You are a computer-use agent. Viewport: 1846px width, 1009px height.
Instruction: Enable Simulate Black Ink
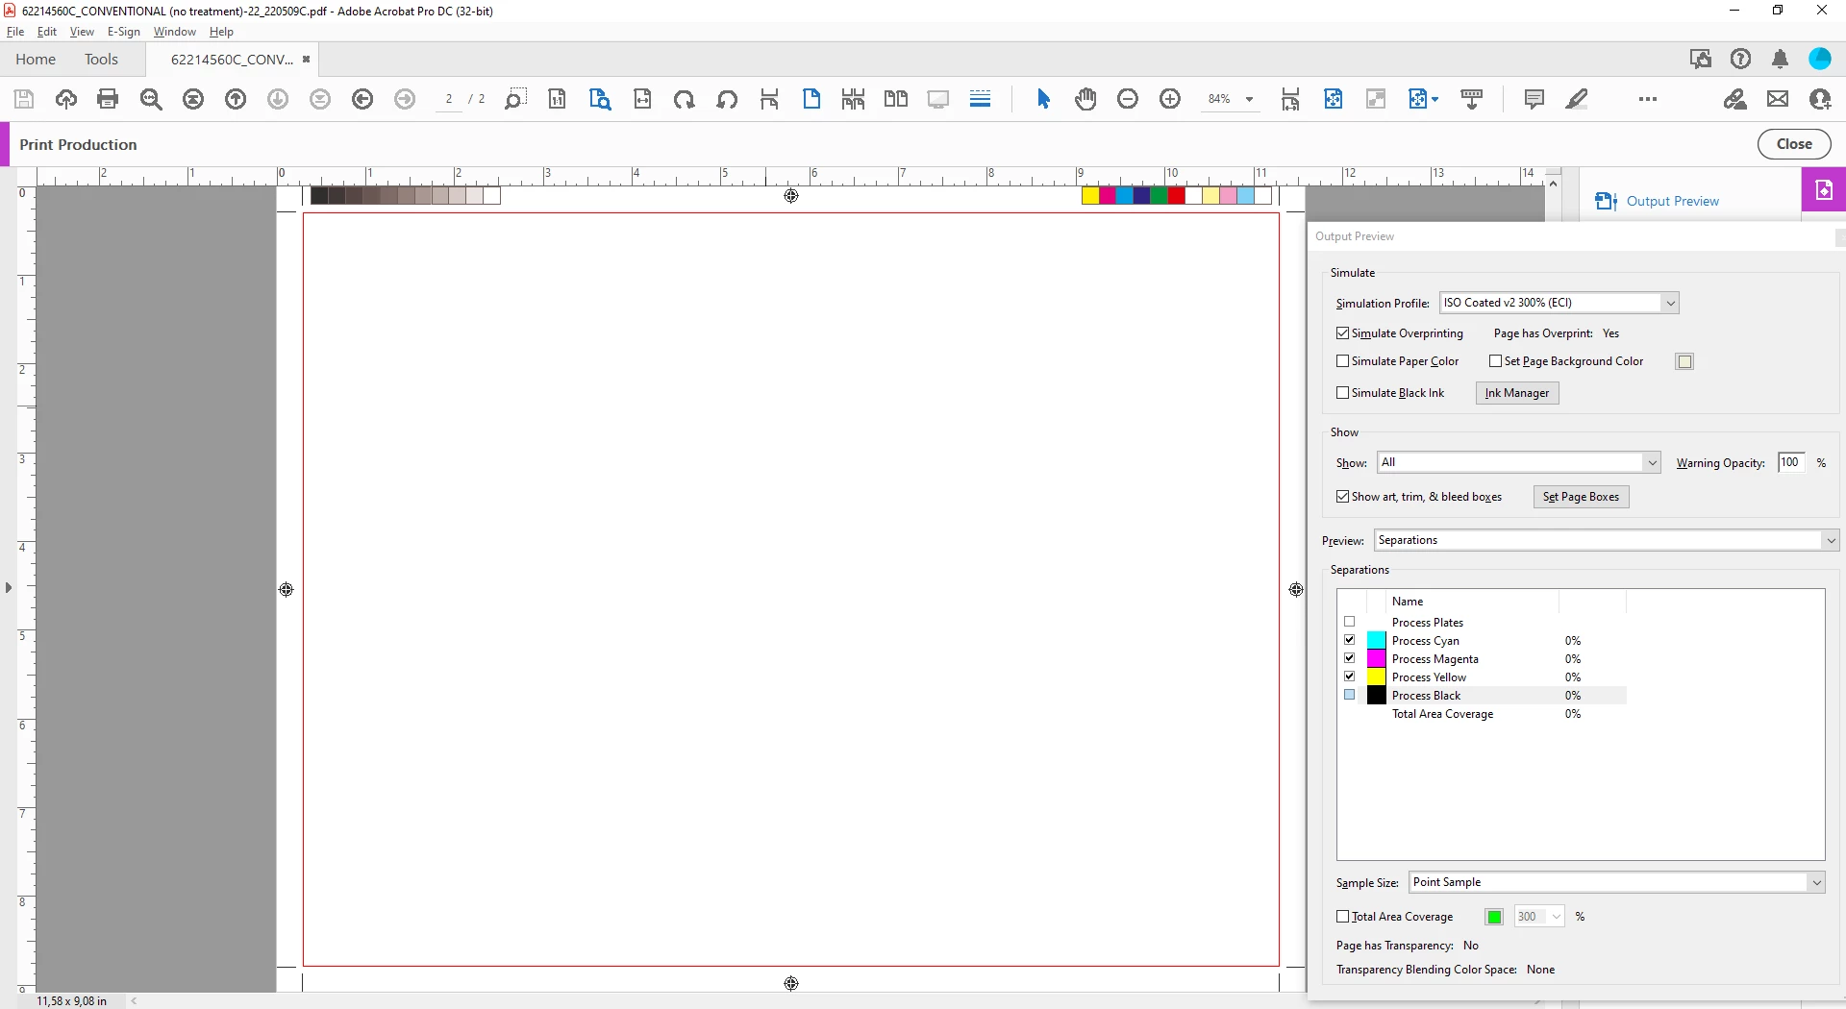tap(1343, 393)
